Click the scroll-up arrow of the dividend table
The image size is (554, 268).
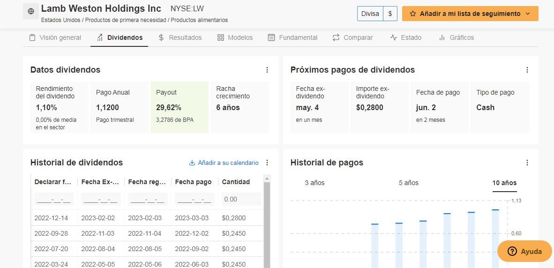[267, 179]
